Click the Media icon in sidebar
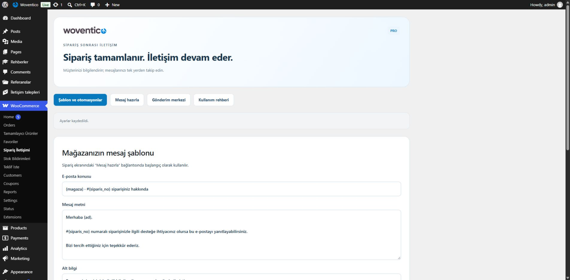Screen dimensions: 570x280 [x=5, y=41]
